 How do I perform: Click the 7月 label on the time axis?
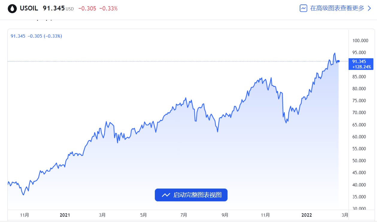coord(184,215)
